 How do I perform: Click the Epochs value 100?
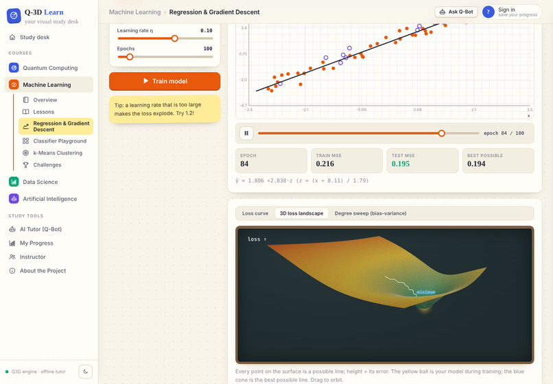(x=208, y=49)
